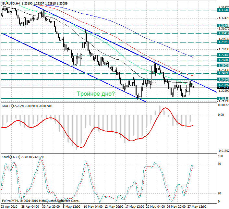Screen dimensions: 229x209
Task: Click the 0.00477 MACD scale label
Action: [223, 105]
